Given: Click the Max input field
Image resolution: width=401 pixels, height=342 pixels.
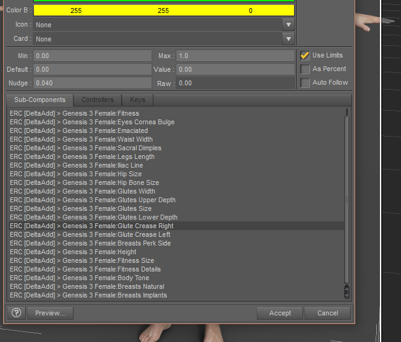Looking at the screenshot, I should click(x=235, y=56).
